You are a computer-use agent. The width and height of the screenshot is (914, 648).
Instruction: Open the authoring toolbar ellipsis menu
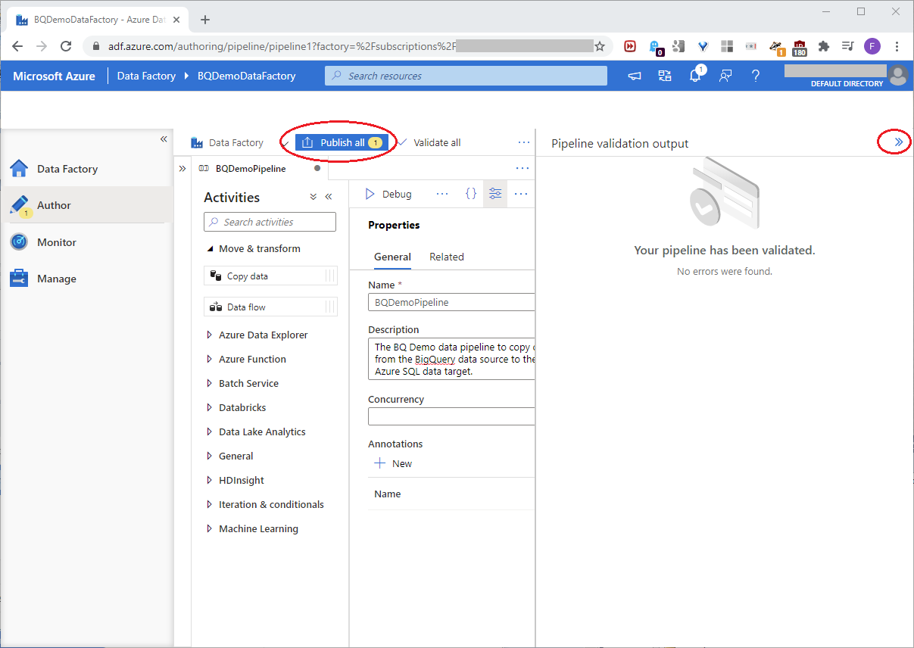pyautogui.click(x=524, y=142)
